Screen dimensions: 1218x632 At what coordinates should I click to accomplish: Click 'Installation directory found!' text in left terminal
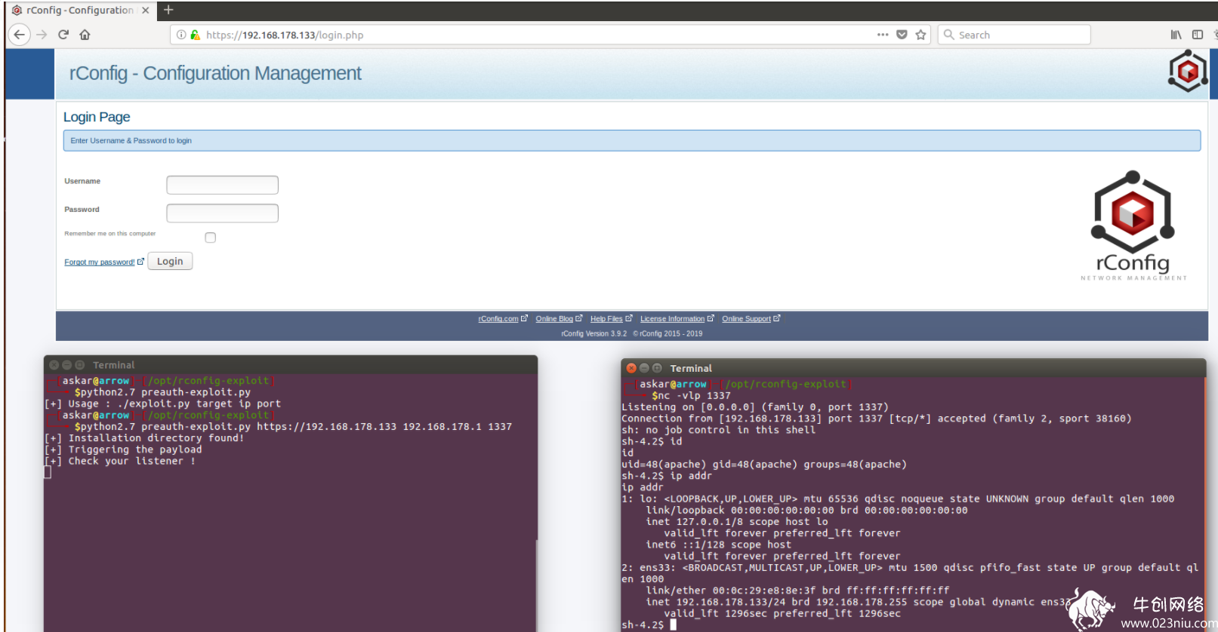coord(156,438)
